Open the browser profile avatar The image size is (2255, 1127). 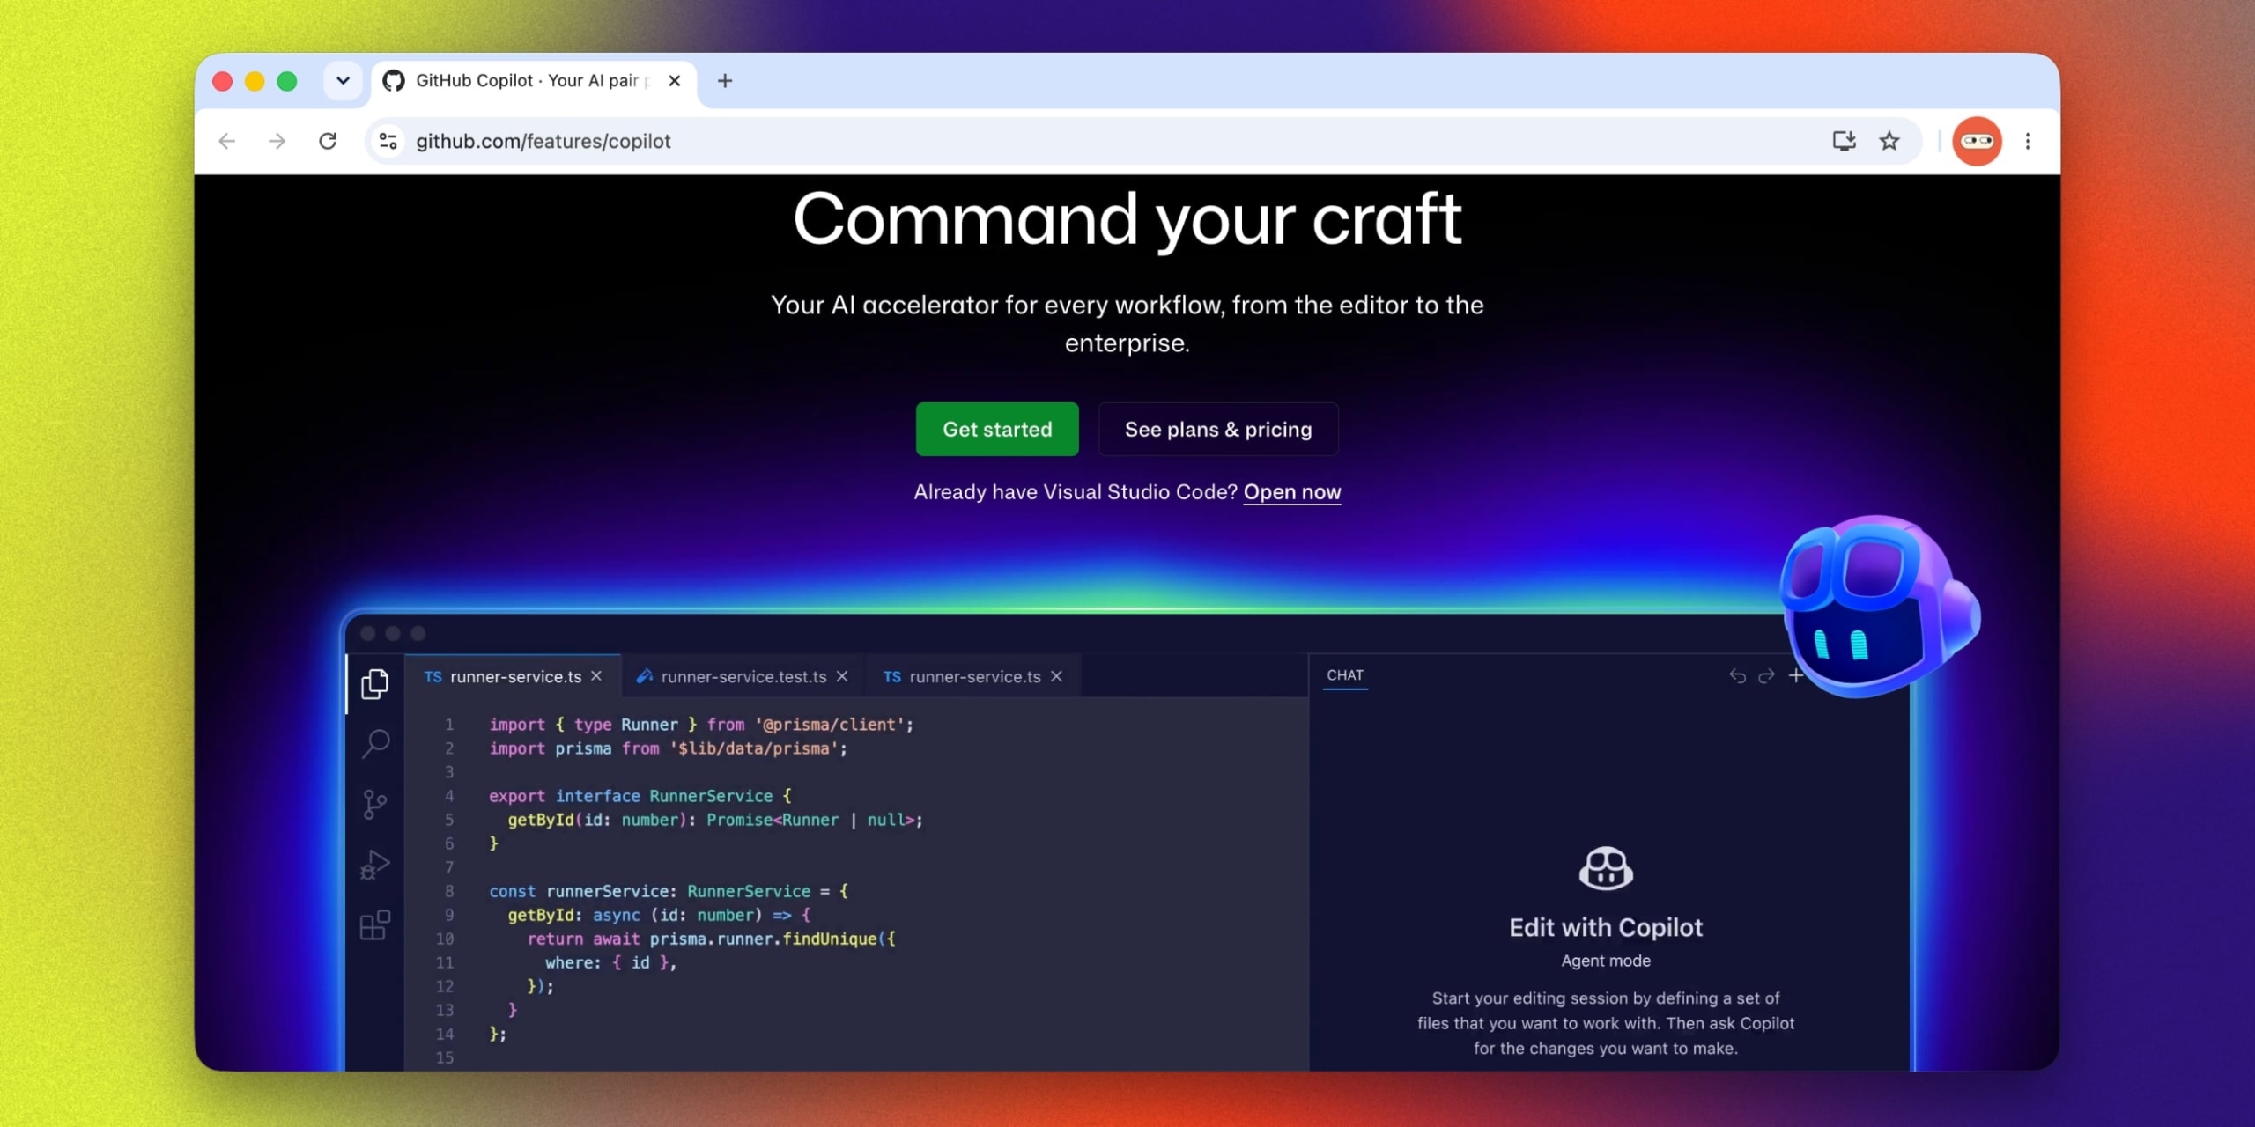pos(1977,141)
